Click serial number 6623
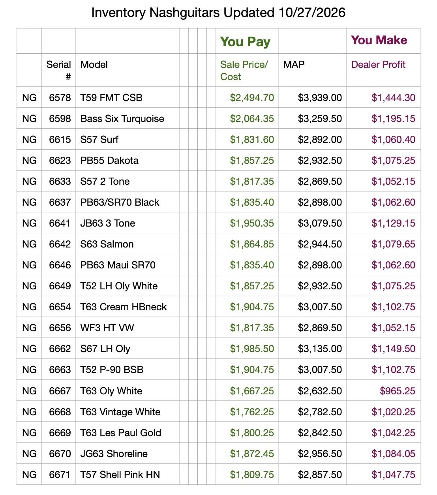 click(x=60, y=160)
